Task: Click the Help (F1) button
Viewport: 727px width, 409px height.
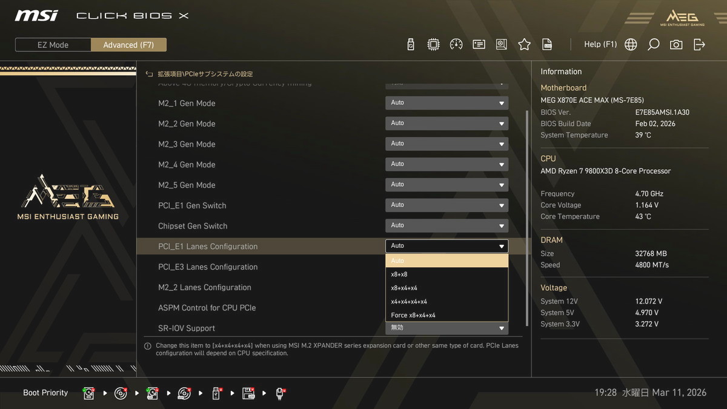Action: pos(600,44)
